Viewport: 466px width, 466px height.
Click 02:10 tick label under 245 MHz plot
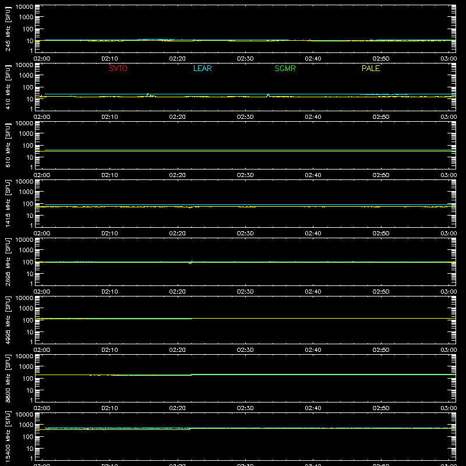110,59
